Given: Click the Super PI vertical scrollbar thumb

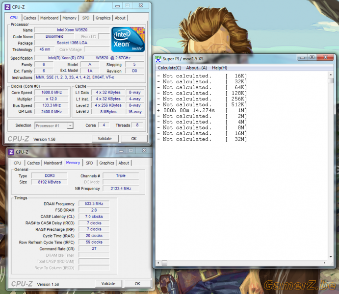Looking at the screenshot, I should 331,80.
